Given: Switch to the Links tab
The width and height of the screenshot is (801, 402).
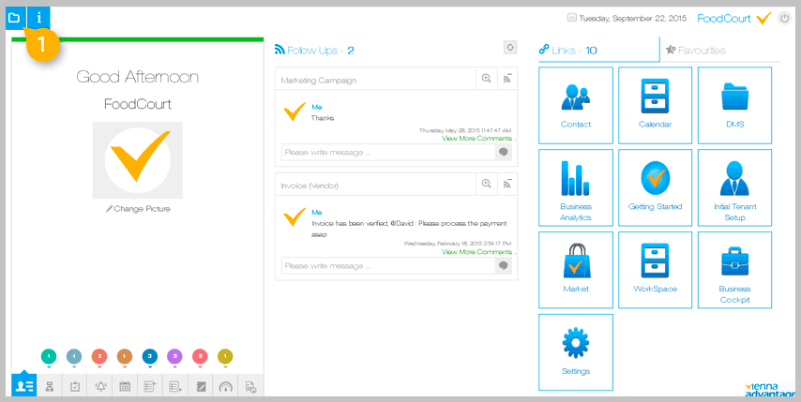Looking at the screenshot, I should (599, 50).
